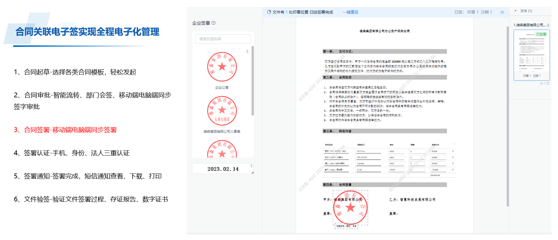Click the 已签署 badge on thumbnail
The height and width of the screenshot is (240, 558).
tap(541, 34)
